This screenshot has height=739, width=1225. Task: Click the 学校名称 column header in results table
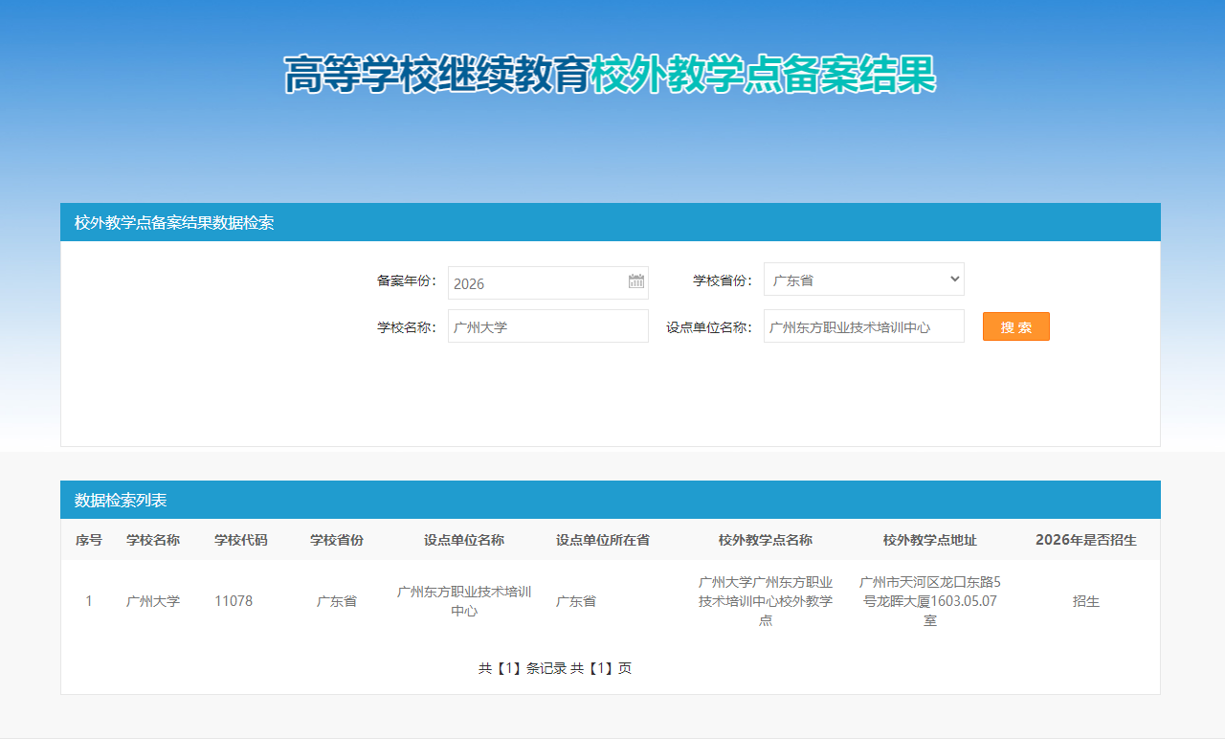click(153, 540)
